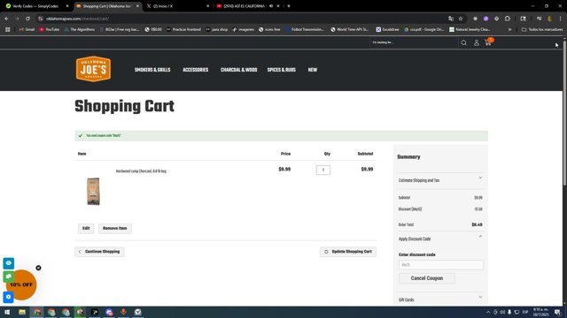Open the Spices & Rubs menu
The width and height of the screenshot is (567, 318).
[x=282, y=70]
